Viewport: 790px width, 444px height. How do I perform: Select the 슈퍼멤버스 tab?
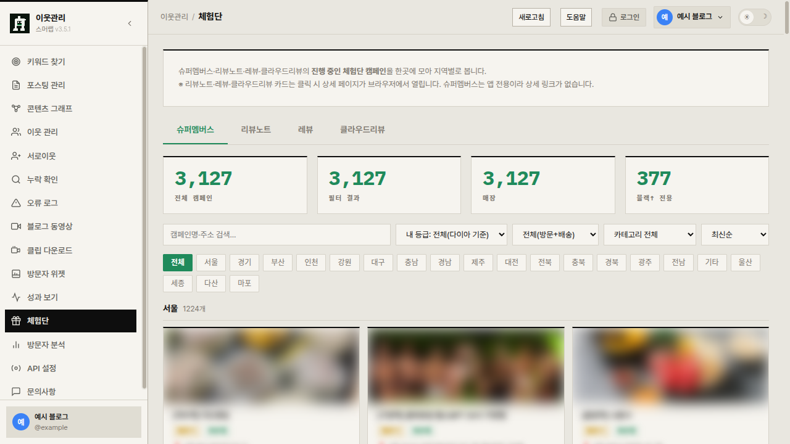[195, 129]
